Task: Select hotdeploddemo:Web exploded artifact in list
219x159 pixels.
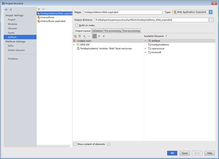Action: tap(54, 14)
